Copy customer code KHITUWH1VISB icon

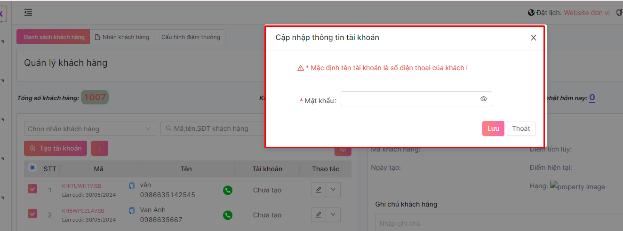coord(132,186)
